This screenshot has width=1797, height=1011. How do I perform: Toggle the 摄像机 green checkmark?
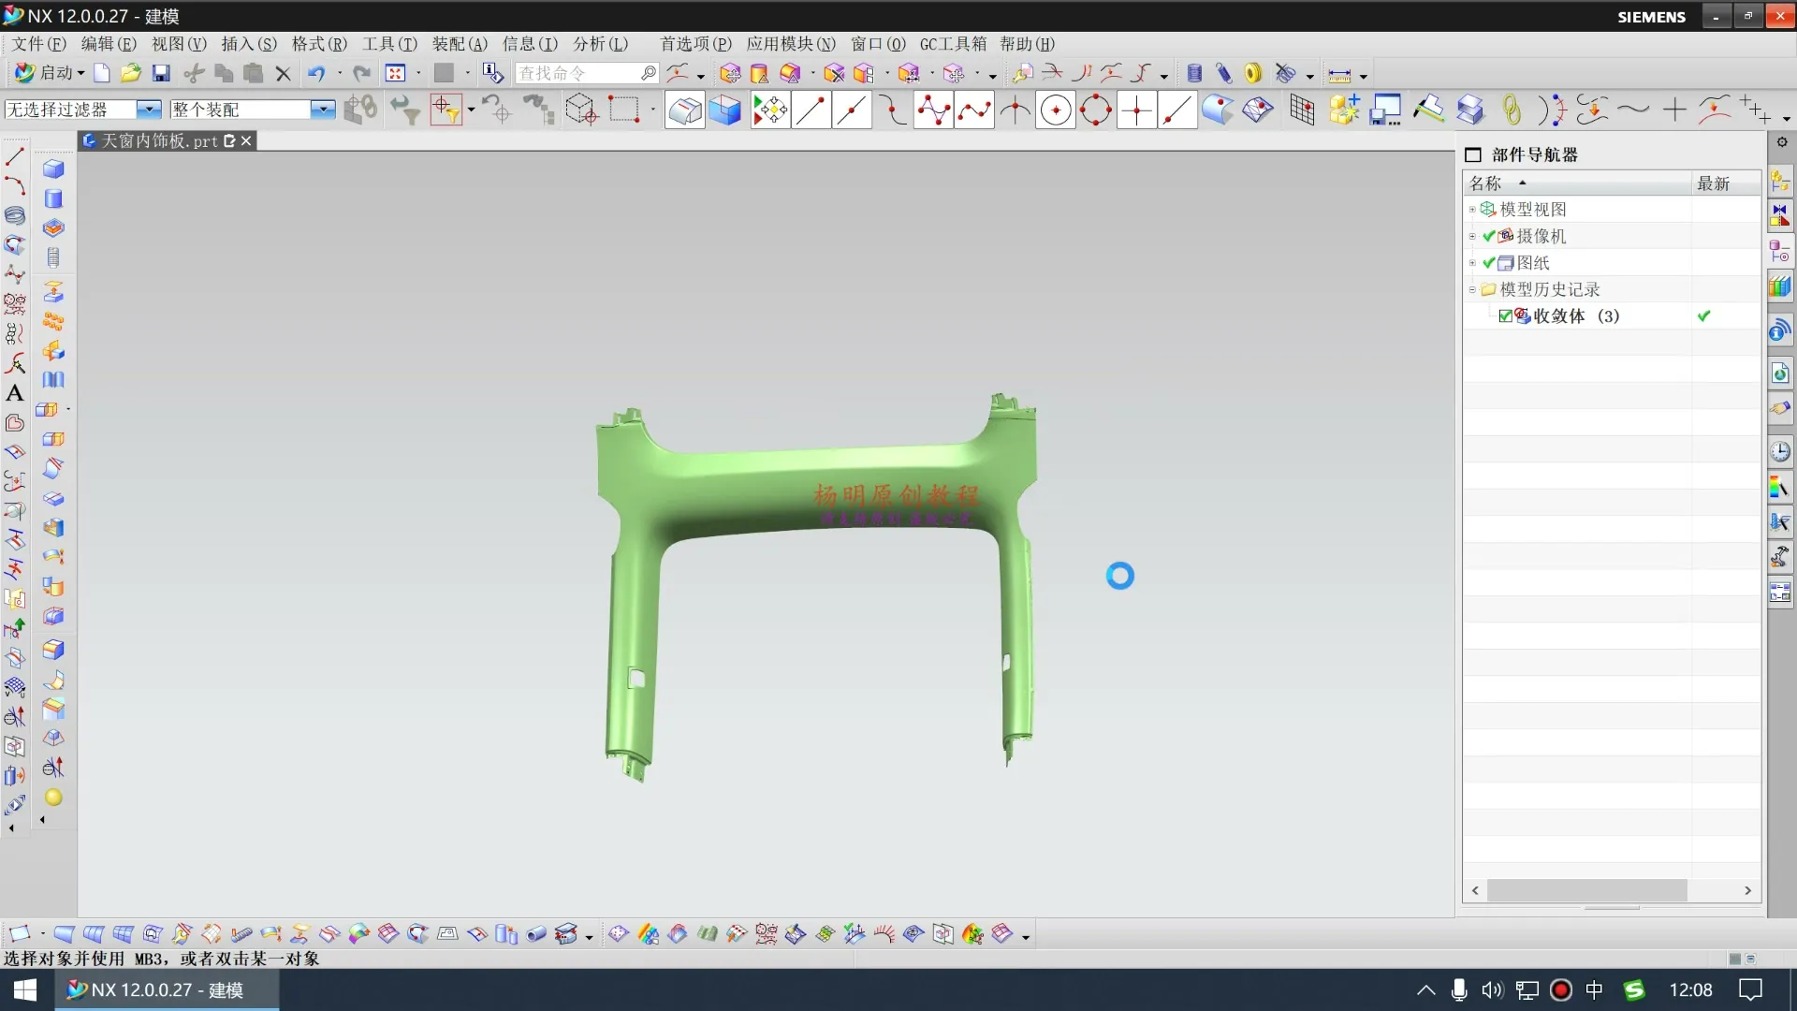pos(1489,236)
